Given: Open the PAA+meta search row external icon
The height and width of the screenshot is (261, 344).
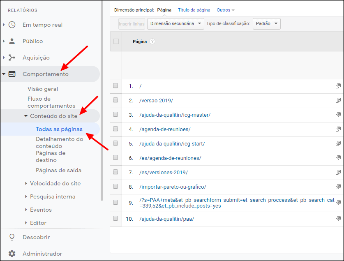Looking at the screenshot, I should (x=338, y=203).
